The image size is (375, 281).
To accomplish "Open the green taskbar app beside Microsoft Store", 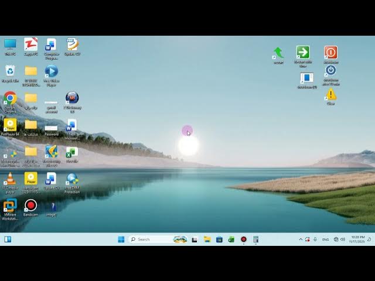I will pyautogui.click(x=231, y=239).
